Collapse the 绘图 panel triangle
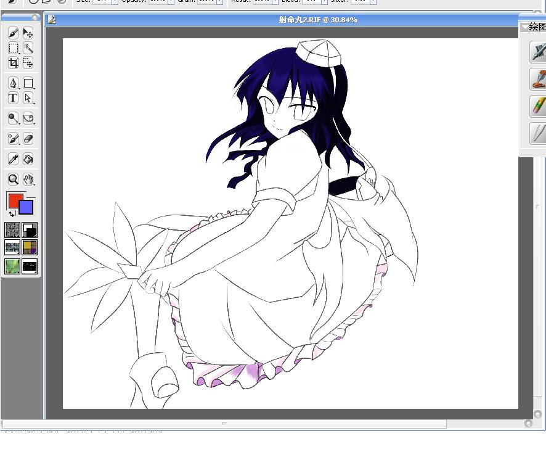This screenshot has height=473, width=546. (524, 27)
